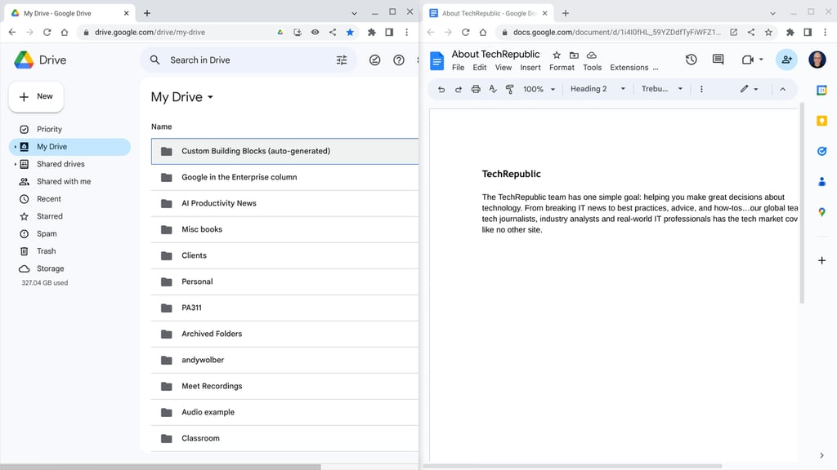
Task: Click the New button in Drive
Action: [36, 96]
